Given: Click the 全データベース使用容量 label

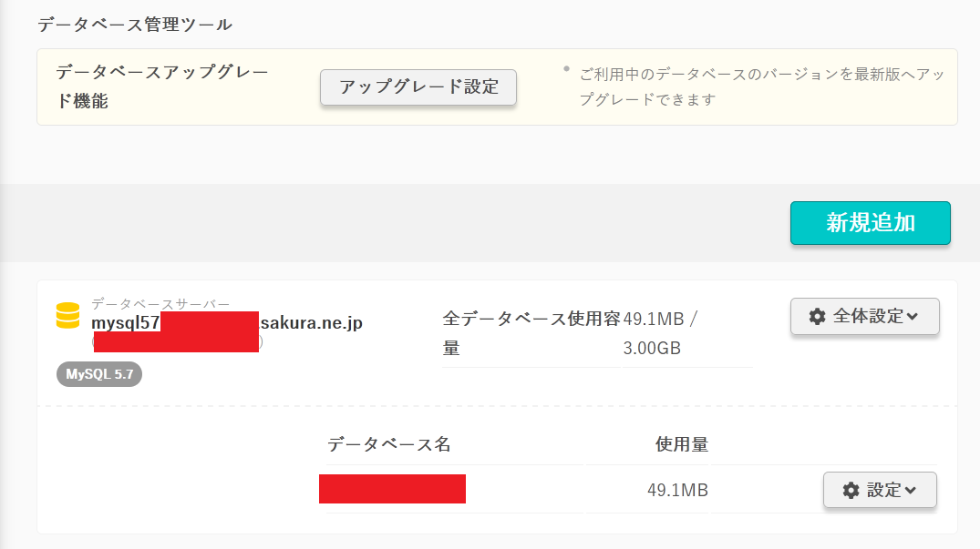Looking at the screenshot, I should pos(531,333).
